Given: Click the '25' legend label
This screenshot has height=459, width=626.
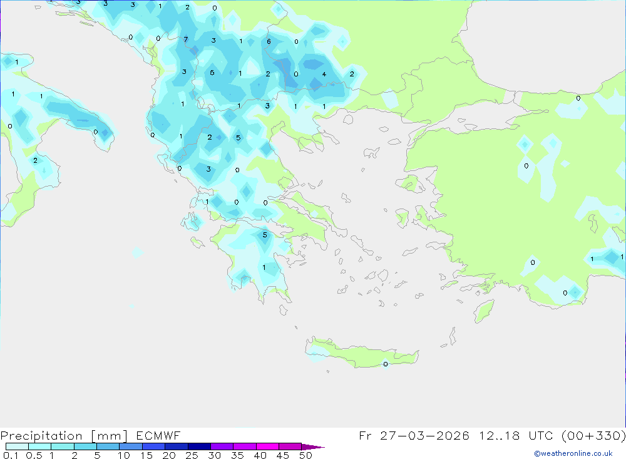Looking at the screenshot, I should (x=192, y=455).
